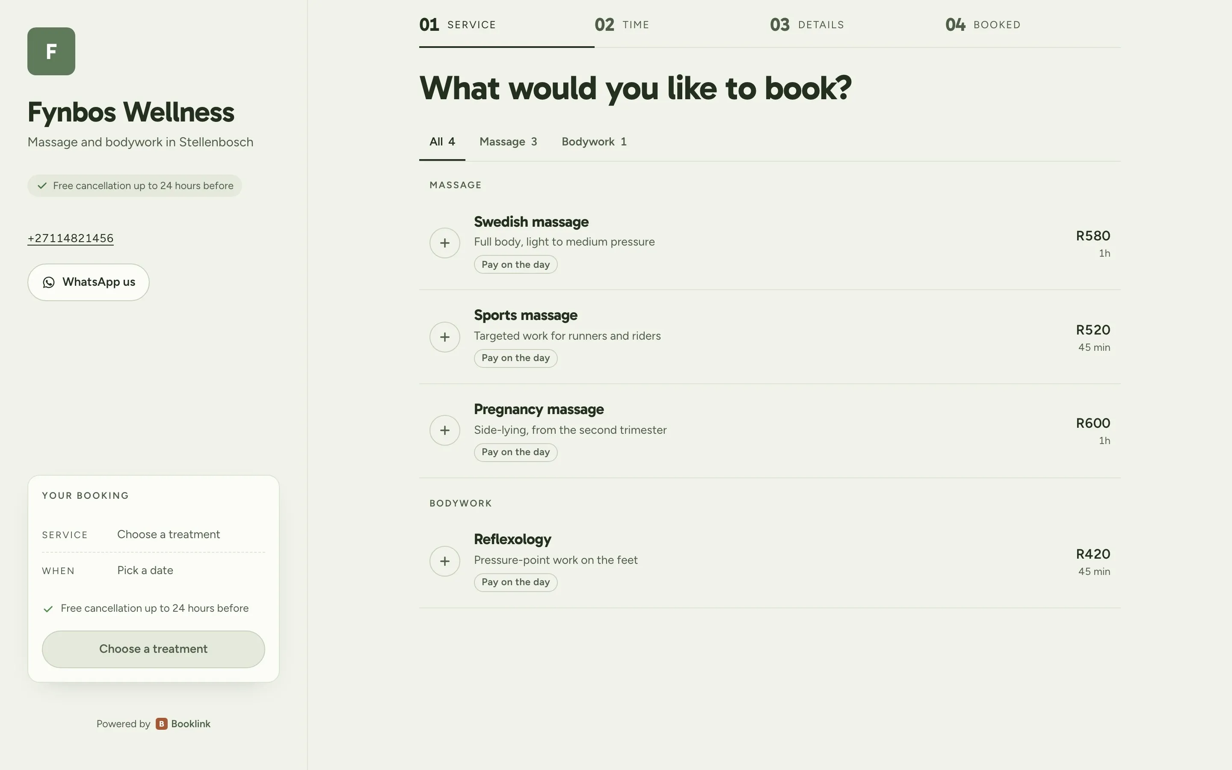
Task: Click Choose a treatment beside the Service label
Action: click(x=169, y=534)
